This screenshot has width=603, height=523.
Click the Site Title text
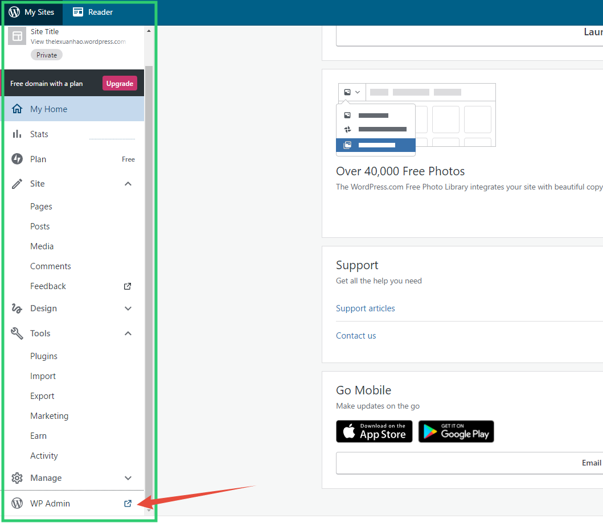44,31
